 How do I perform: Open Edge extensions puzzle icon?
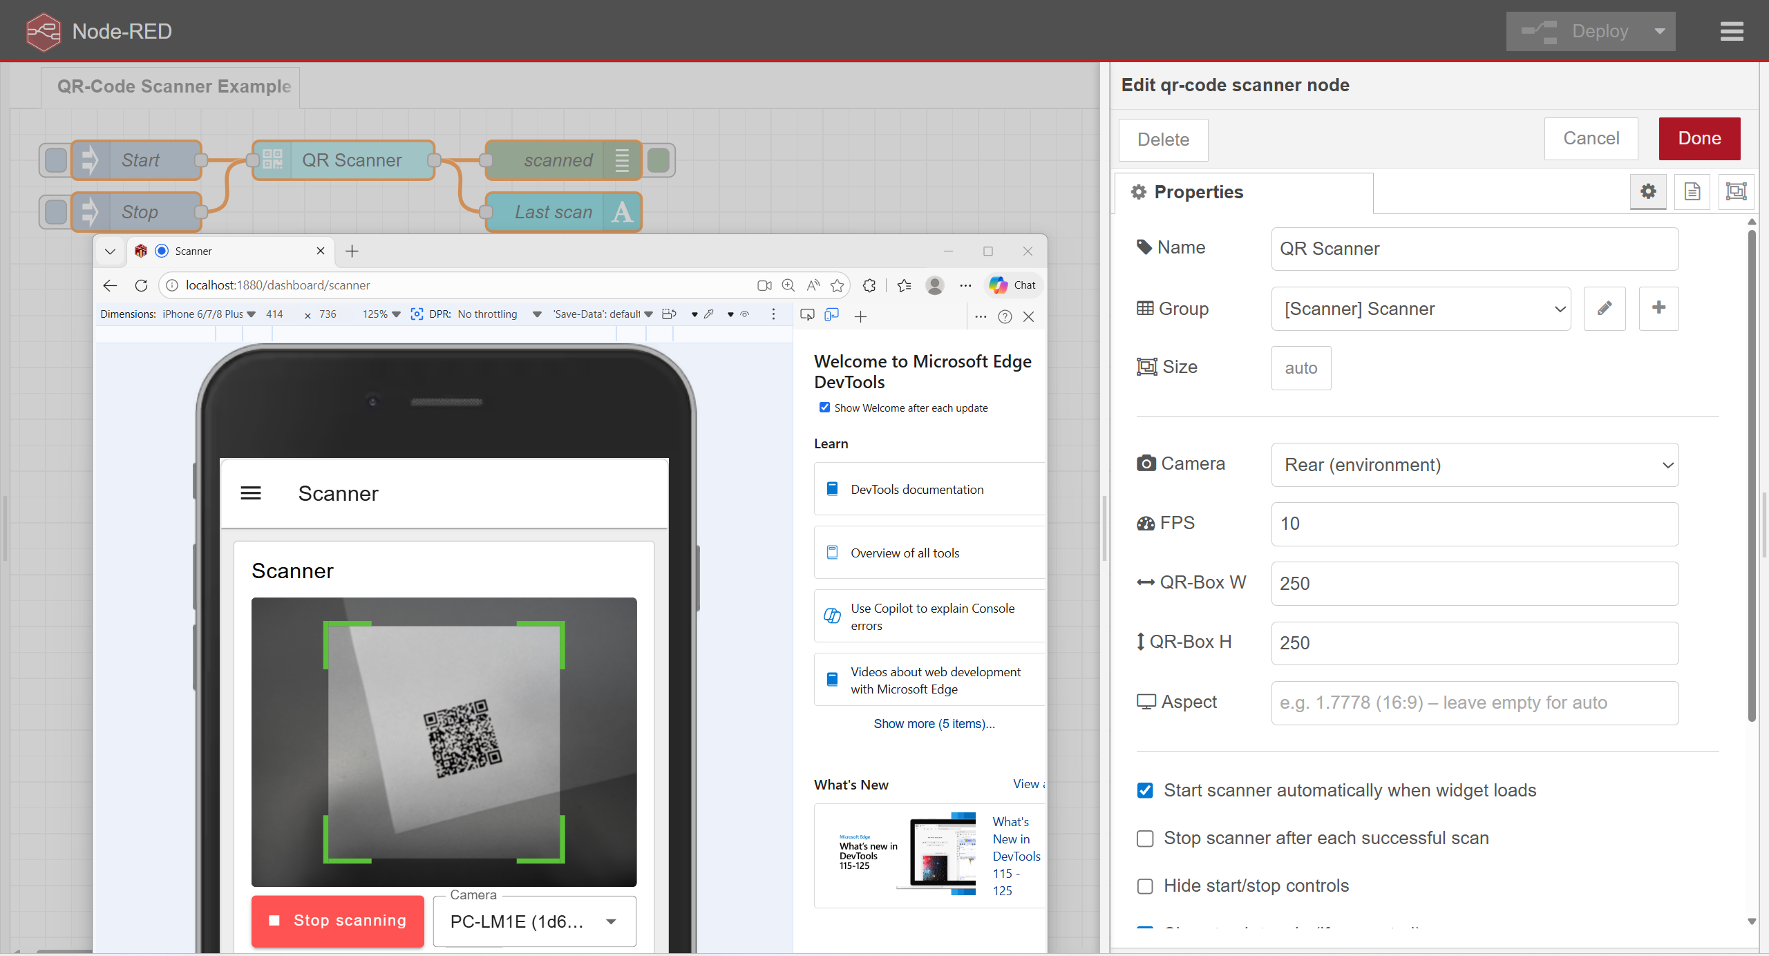[869, 285]
